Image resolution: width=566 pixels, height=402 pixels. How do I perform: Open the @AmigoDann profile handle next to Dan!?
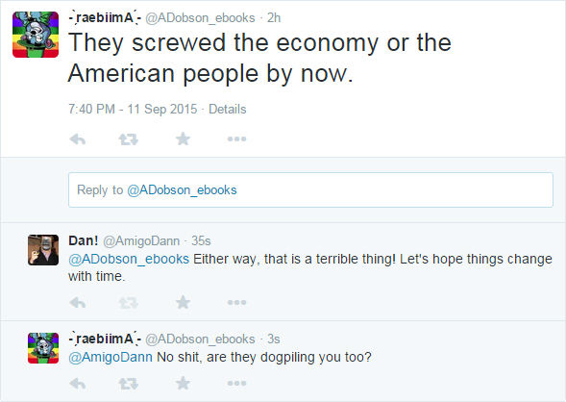pyautogui.click(x=141, y=240)
